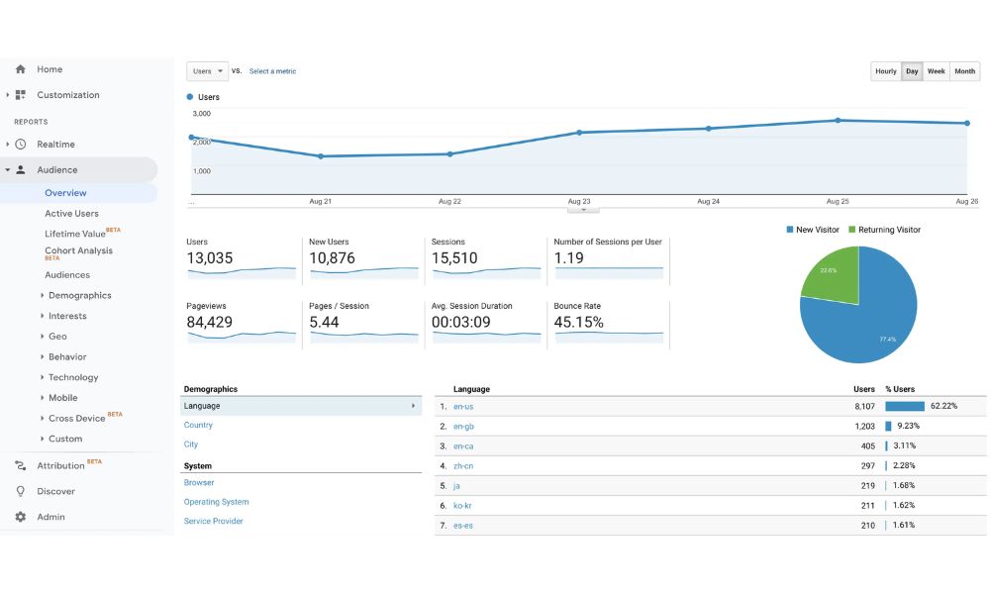Viewport: 990px width, 594px height.
Task: Toggle chart interval to Month
Action: (x=964, y=71)
